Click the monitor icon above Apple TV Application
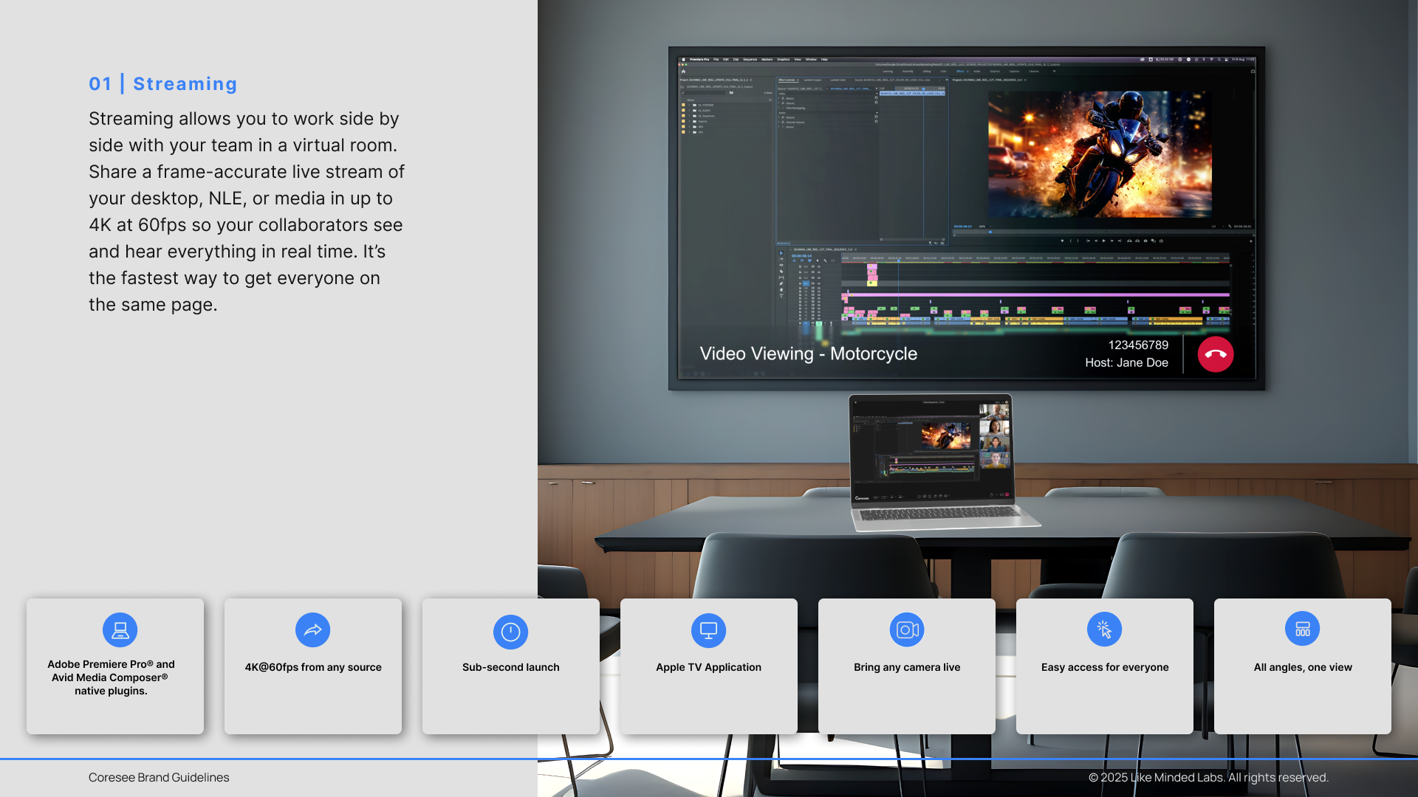1418x797 pixels. [x=708, y=630]
